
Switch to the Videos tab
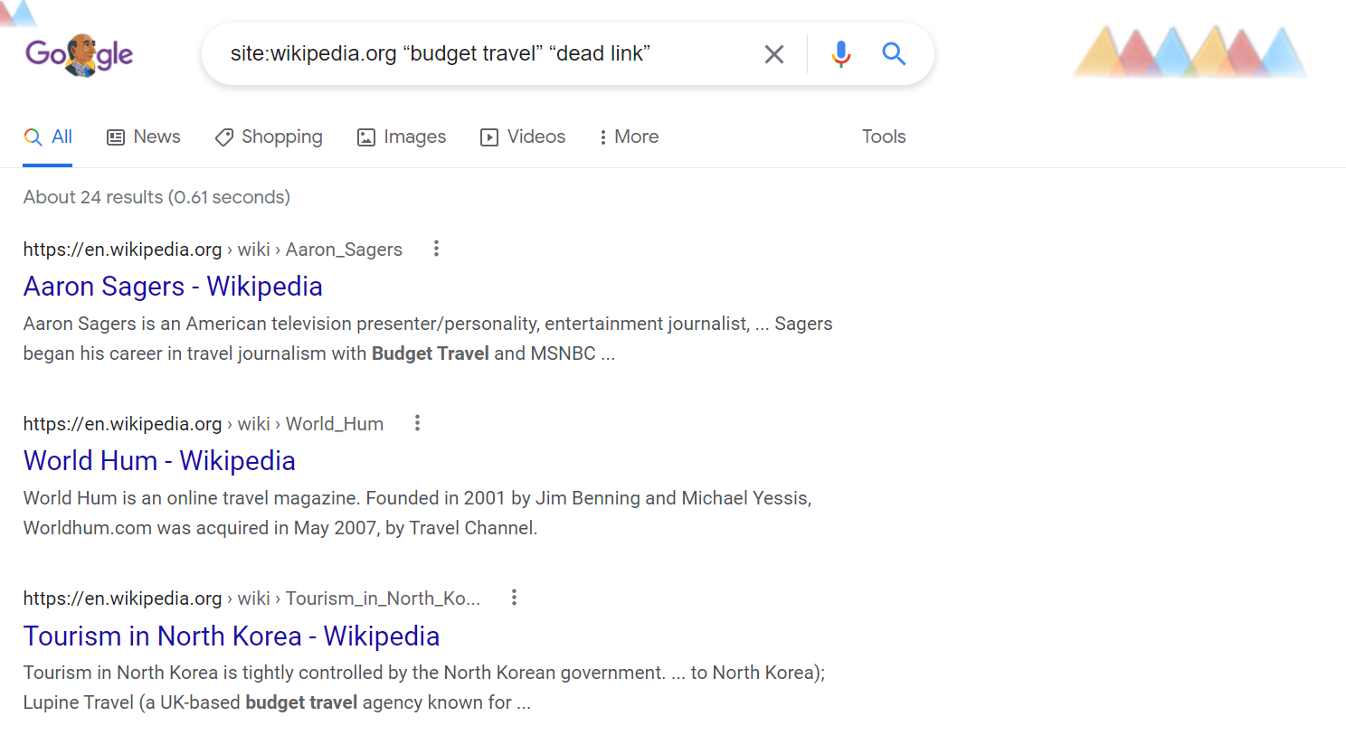[523, 137]
